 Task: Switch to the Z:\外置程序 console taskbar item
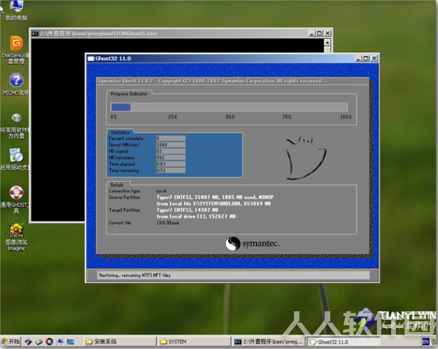tap(269, 342)
